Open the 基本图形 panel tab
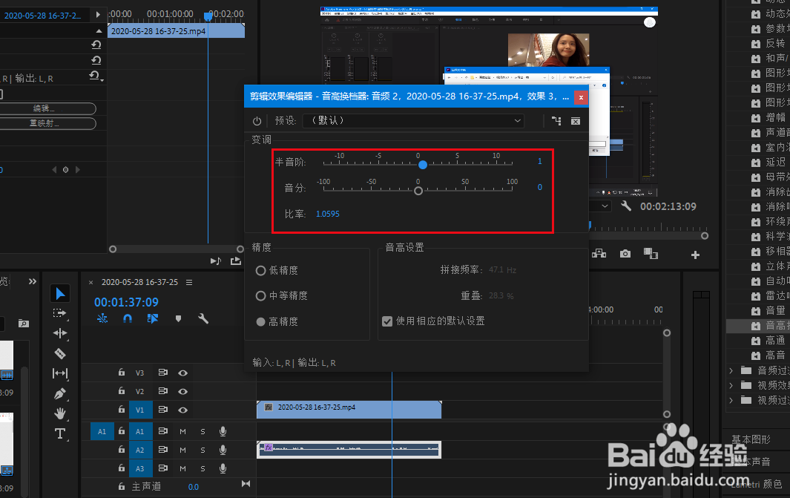The image size is (790, 498). [751, 439]
